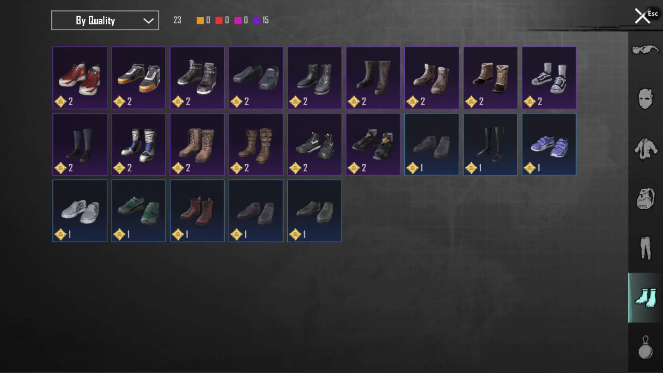Filter by orange quality swatch
The image size is (663, 373).
[x=200, y=20]
